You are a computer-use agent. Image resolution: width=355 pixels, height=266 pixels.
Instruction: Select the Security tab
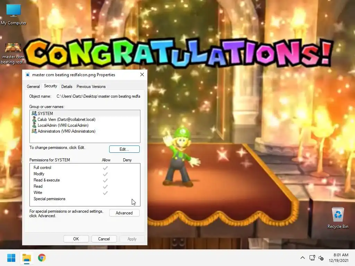click(x=51, y=86)
